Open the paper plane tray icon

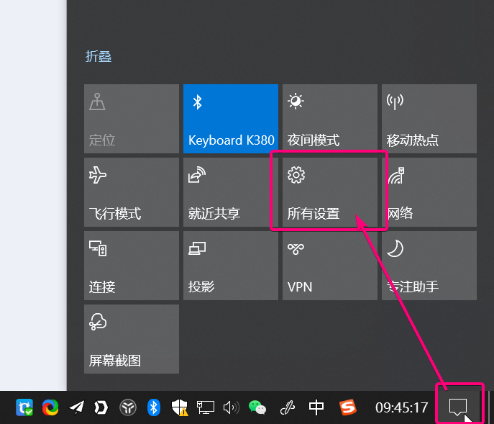click(76, 407)
